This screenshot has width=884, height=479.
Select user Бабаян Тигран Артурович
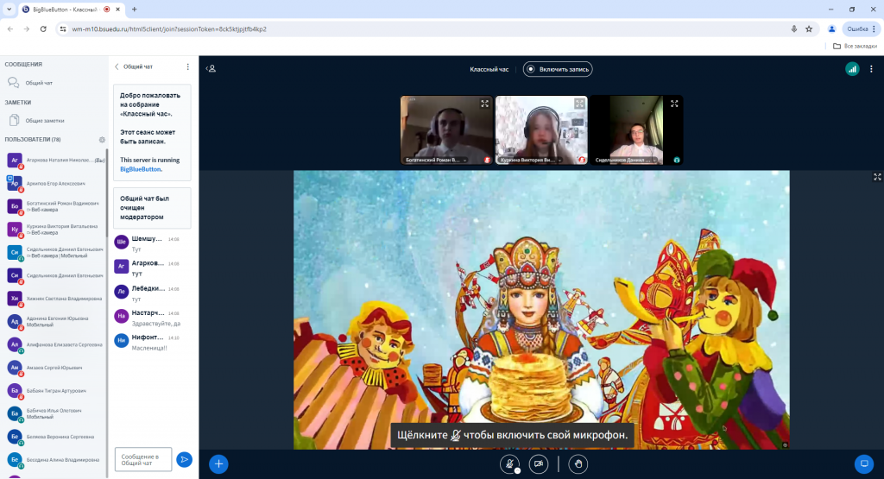pyautogui.click(x=54, y=390)
